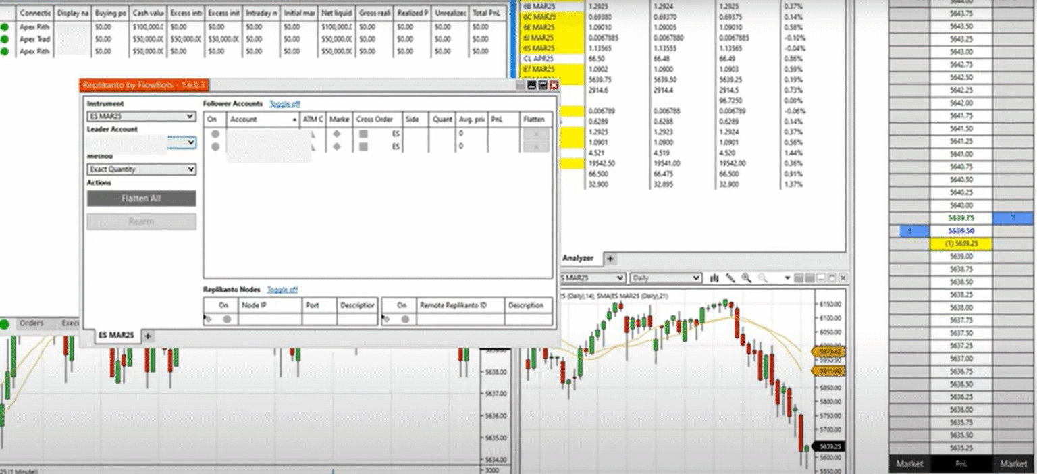This screenshot has height=474, width=1037.
Task: Click the ATM strategy icon on first follower account
Action: tap(313, 134)
